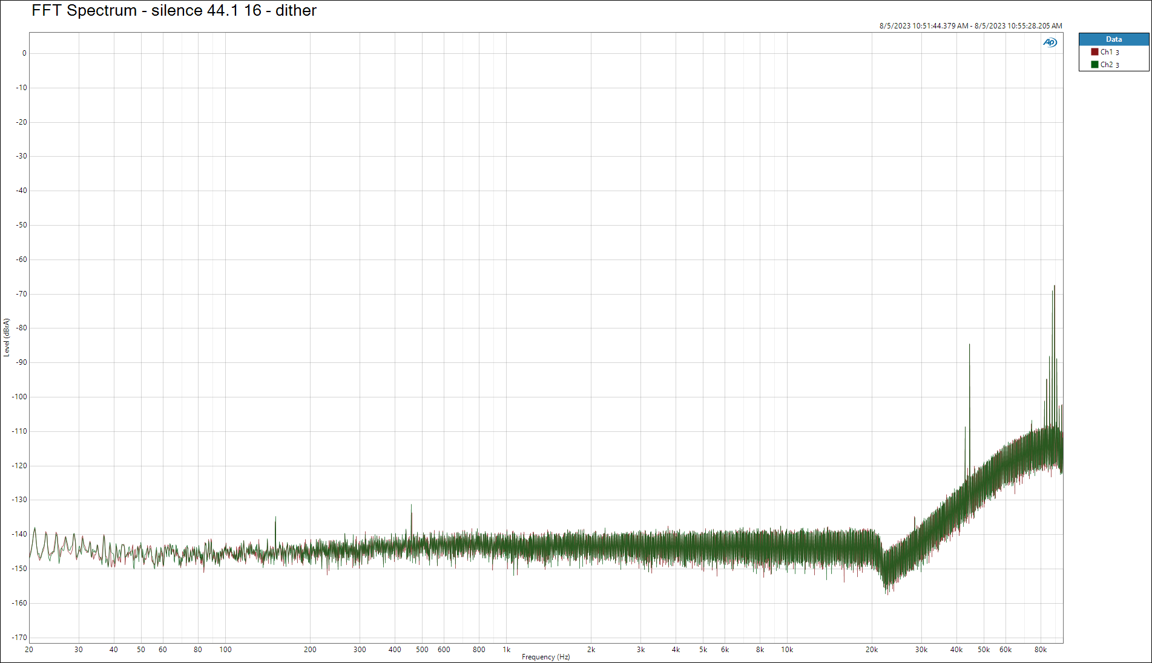Click the Level (dBrA) axis label

pyautogui.click(x=7, y=338)
